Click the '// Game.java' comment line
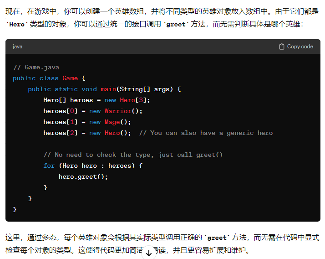Screen dimensions: 325x259 click(x=36, y=67)
